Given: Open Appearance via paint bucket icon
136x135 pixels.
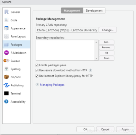Looking at the screenshot, I should pos(6,28).
